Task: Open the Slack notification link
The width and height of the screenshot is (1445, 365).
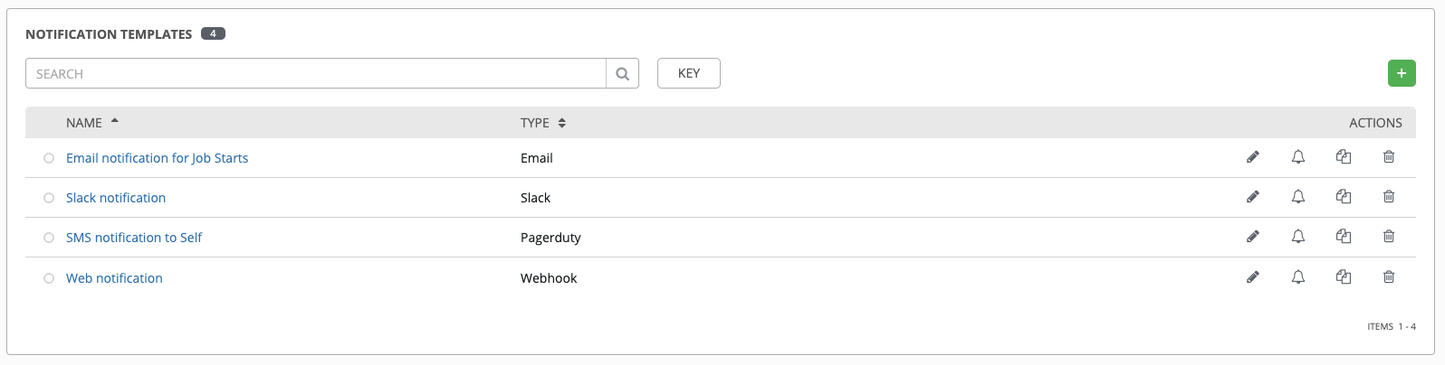Action: click(x=116, y=198)
